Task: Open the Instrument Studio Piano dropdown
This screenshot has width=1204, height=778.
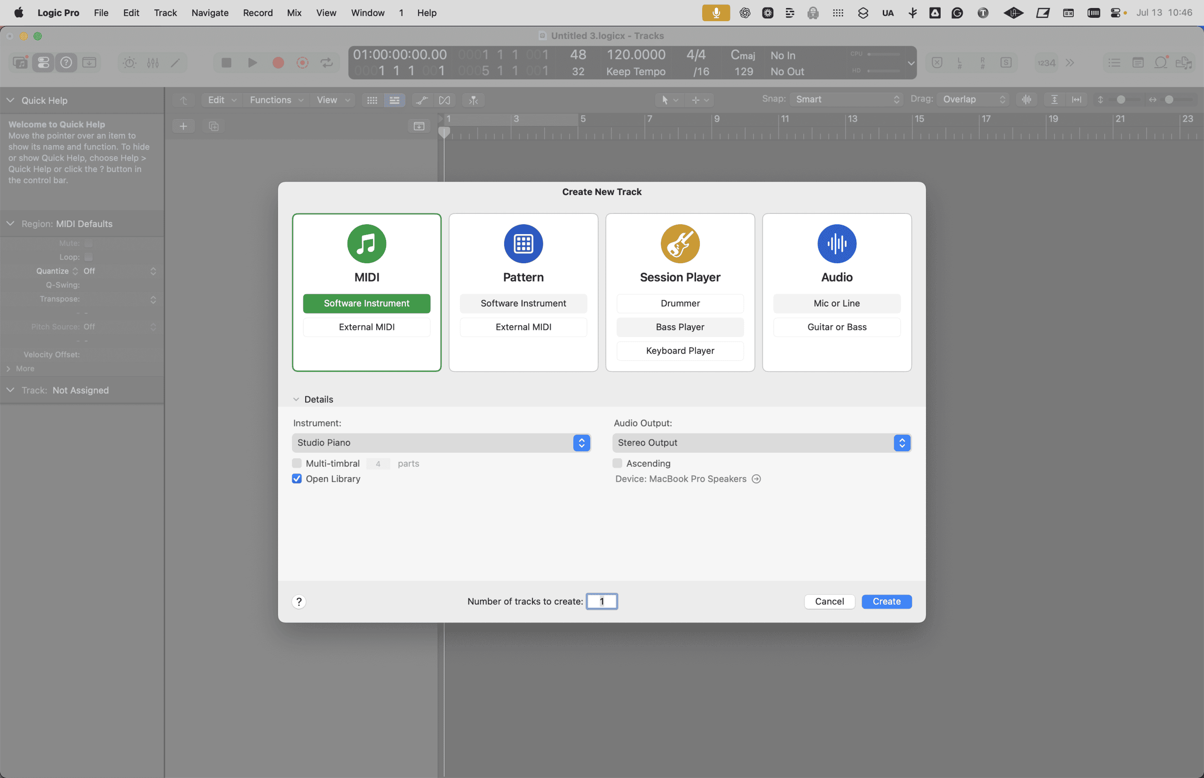Action: pyautogui.click(x=441, y=442)
